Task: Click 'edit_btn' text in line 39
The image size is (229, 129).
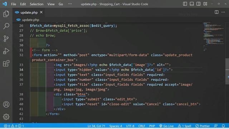Action: coord(125,99)
